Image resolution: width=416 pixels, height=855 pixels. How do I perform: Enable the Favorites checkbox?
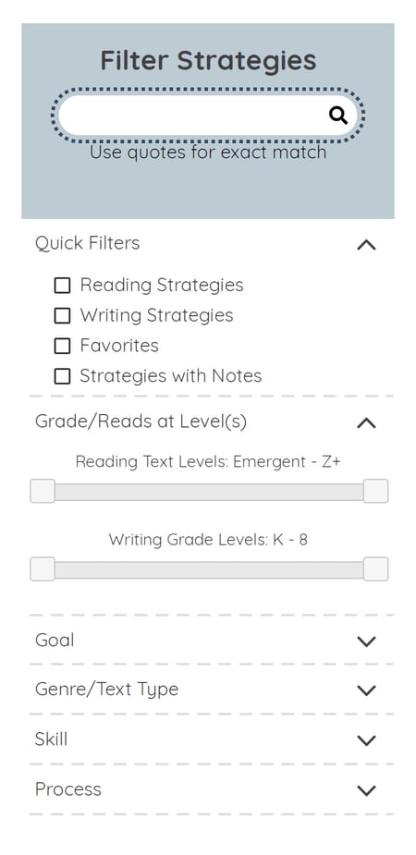[62, 346]
